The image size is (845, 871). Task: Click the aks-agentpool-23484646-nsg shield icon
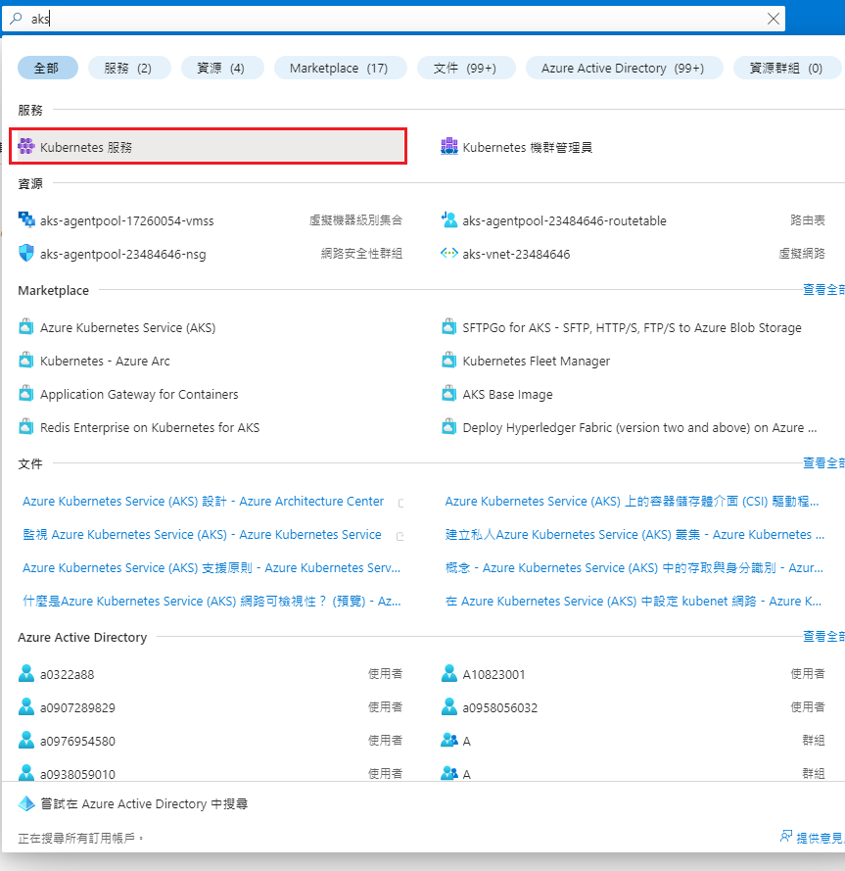tap(26, 254)
